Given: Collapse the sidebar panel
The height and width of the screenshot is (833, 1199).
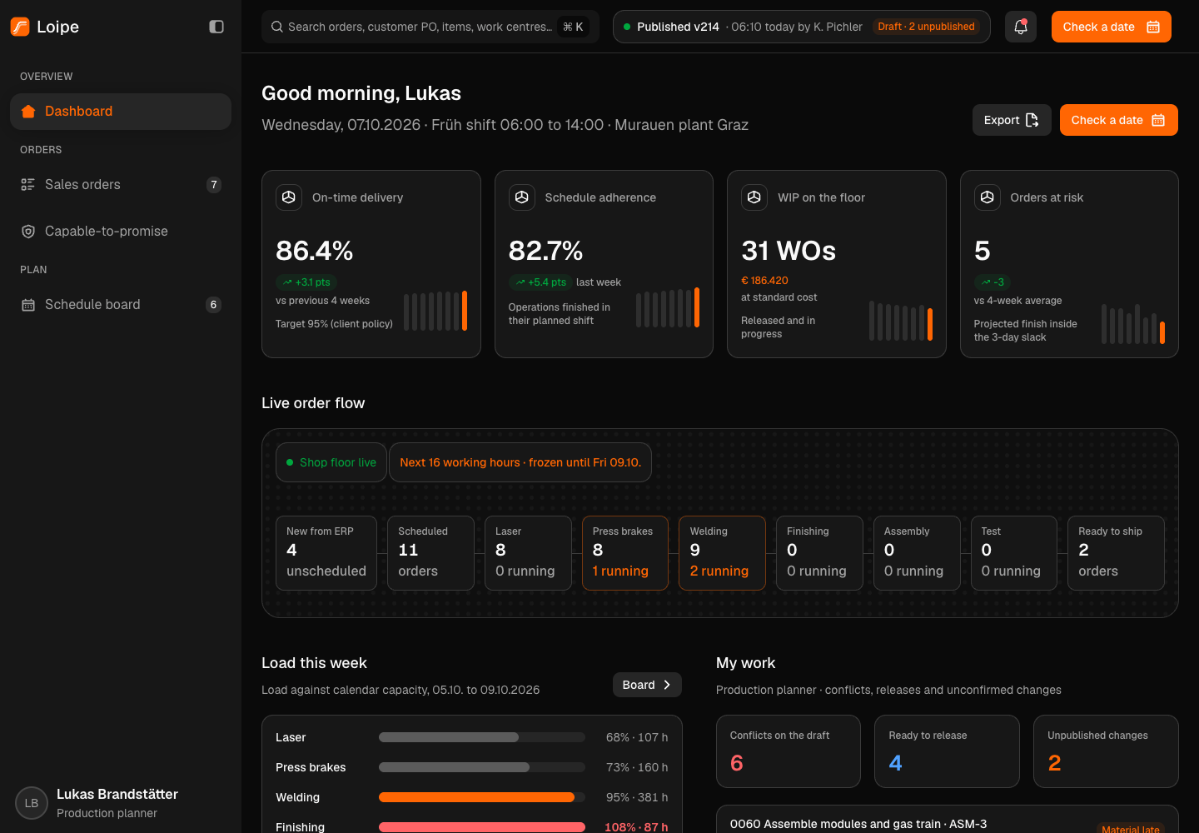Looking at the screenshot, I should coord(216,27).
